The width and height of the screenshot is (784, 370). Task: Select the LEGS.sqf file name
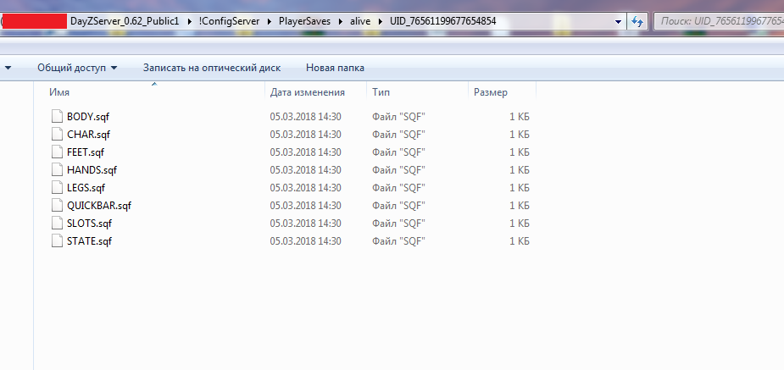(x=86, y=188)
